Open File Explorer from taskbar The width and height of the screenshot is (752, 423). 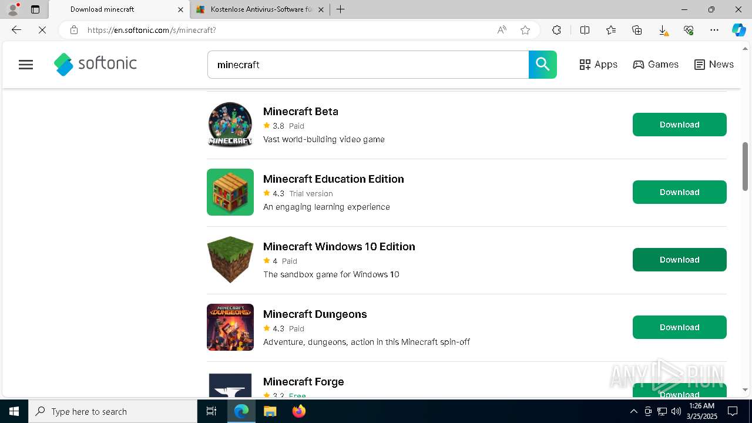pos(270,411)
